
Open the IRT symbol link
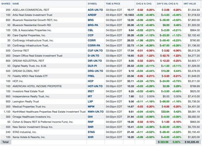click(90, 97)
